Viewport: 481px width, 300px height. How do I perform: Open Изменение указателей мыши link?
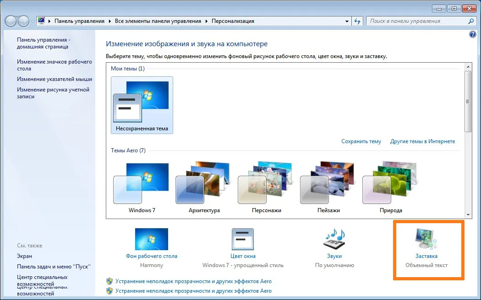pyautogui.click(x=55, y=79)
